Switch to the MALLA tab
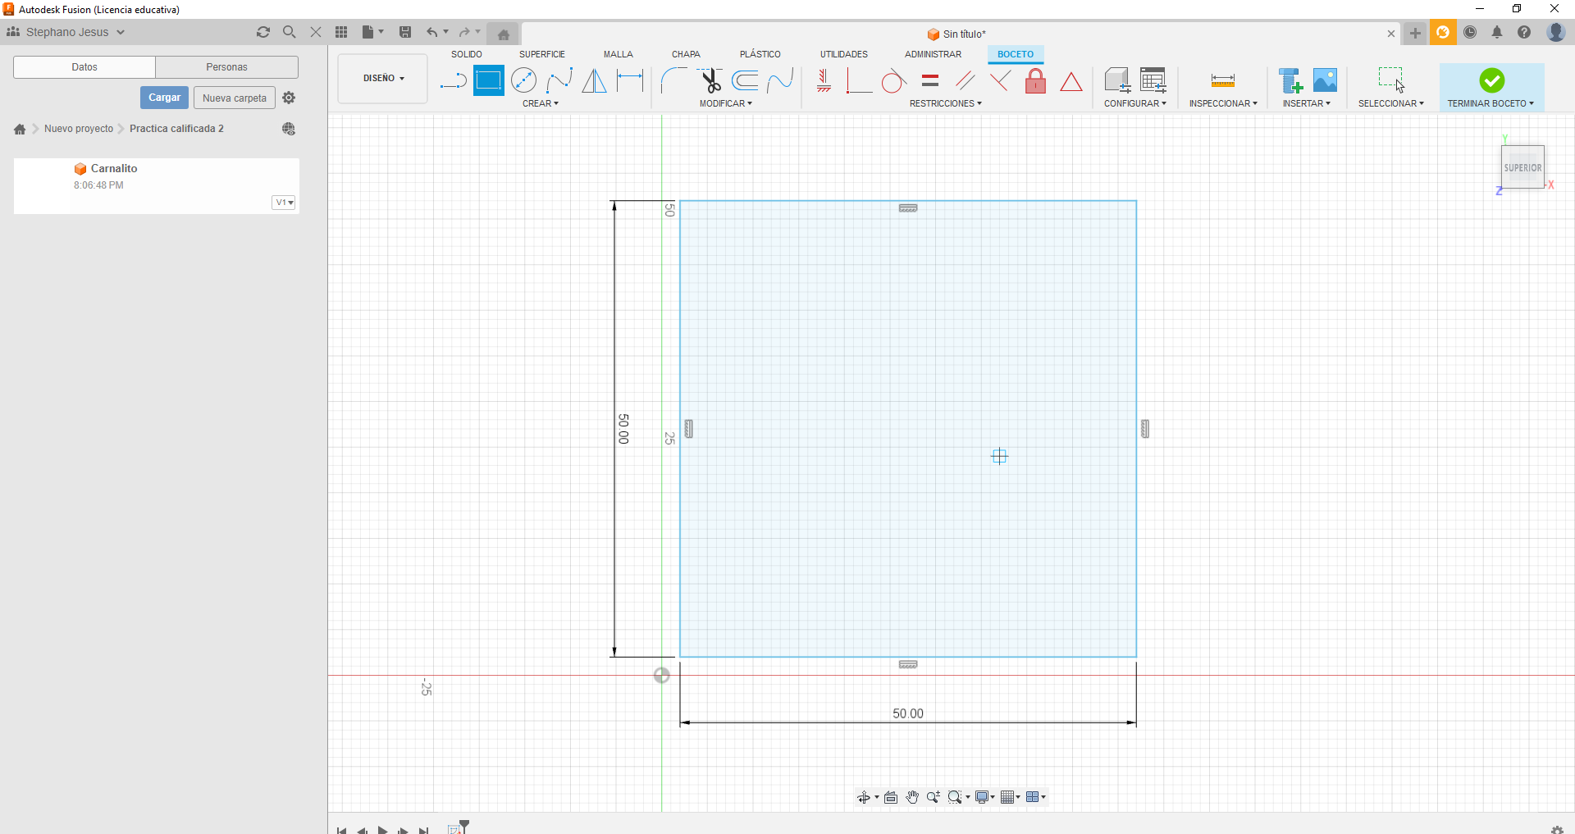Screen dimensions: 1575x834 click(619, 54)
